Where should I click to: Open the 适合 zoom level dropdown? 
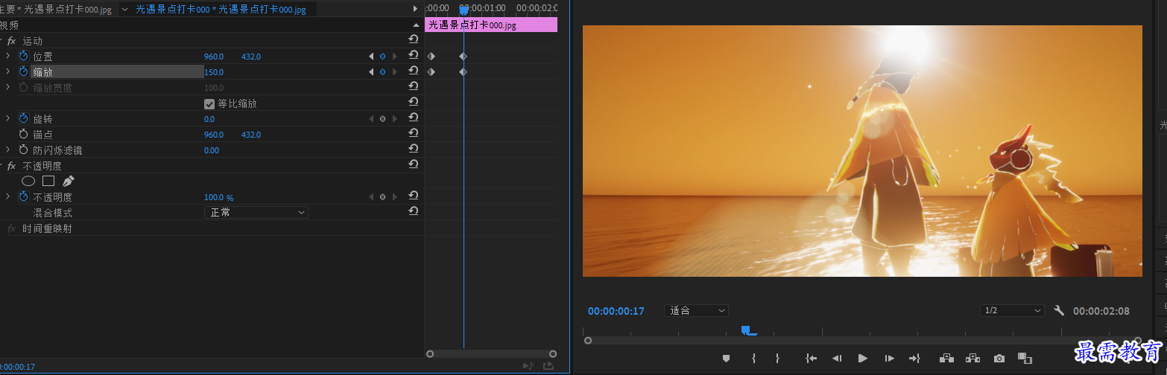696,310
